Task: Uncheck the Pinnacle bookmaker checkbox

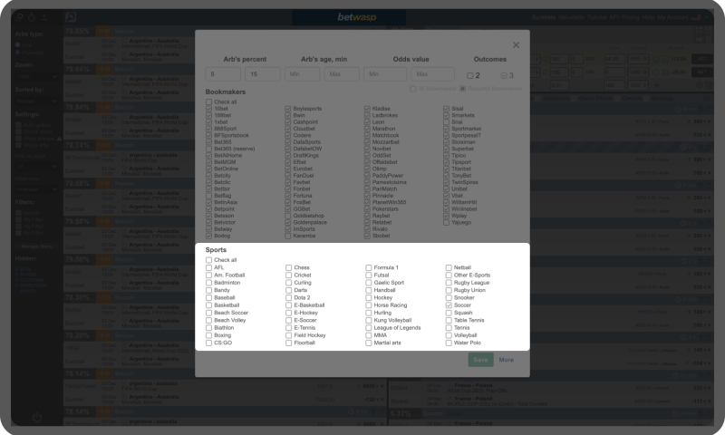Action: pos(367,196)
